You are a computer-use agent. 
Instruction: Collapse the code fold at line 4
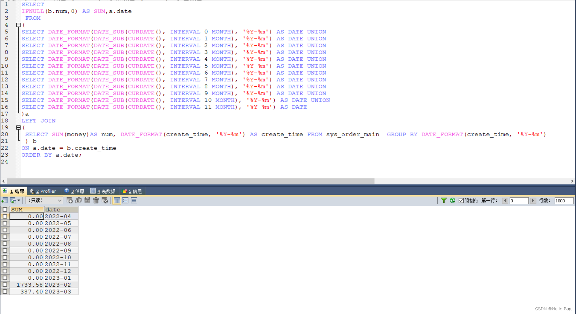(18, 25)
